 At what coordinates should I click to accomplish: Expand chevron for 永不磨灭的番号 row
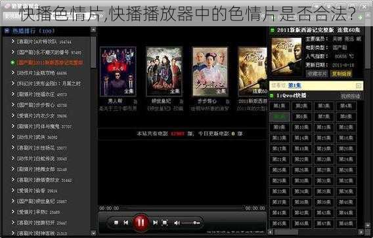pyautogui.click(x=13, y=52)
